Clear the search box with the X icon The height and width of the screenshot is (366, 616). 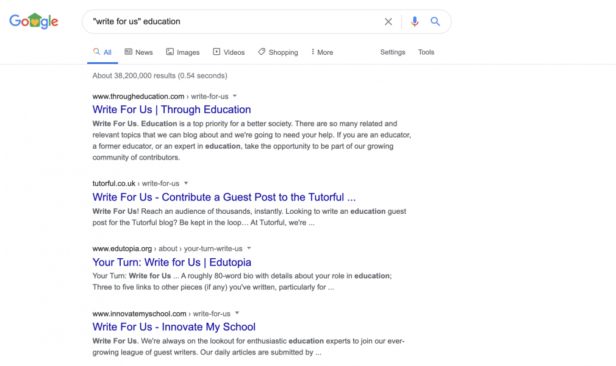coord(388,21)
